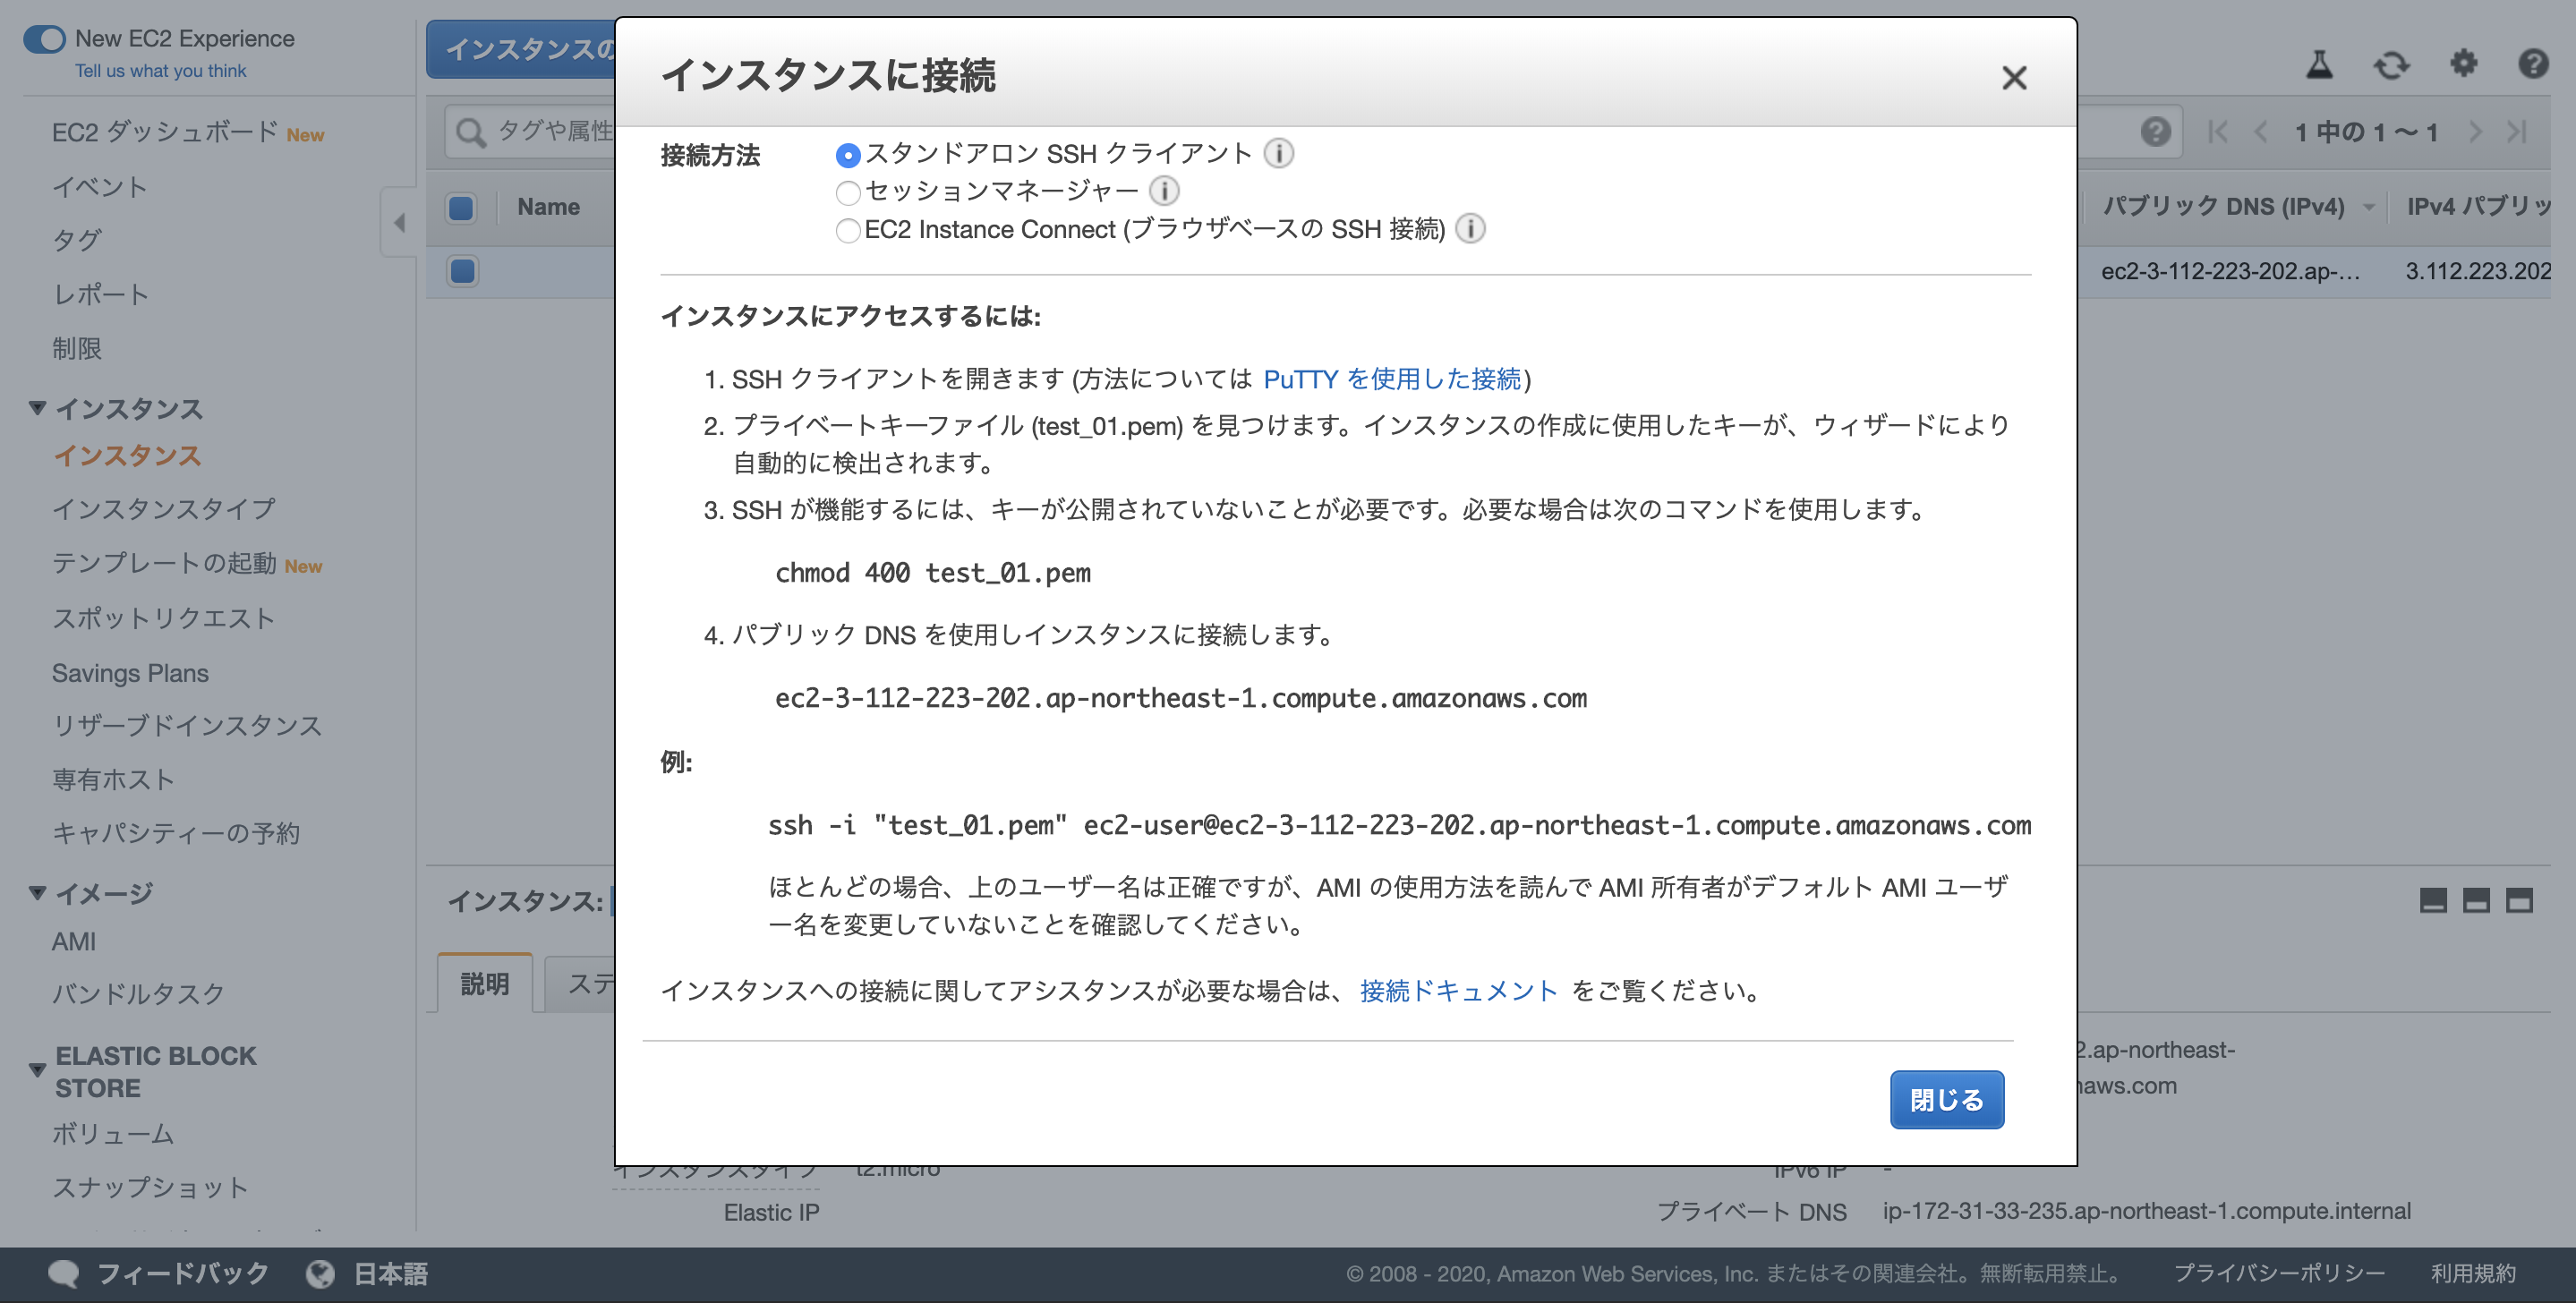Click the feedback speech bubble icon
The width and height of the screenshot is (2576, 1303).
click(x=64, y=1273)
